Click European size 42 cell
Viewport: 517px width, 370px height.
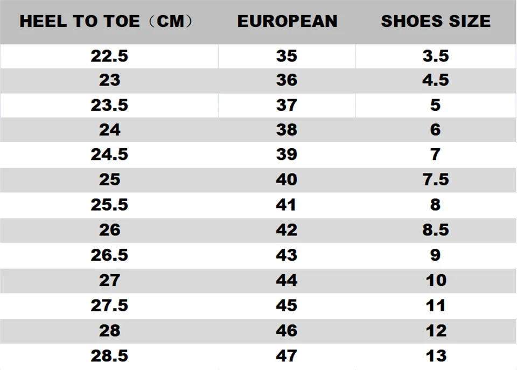click(287, 230)
